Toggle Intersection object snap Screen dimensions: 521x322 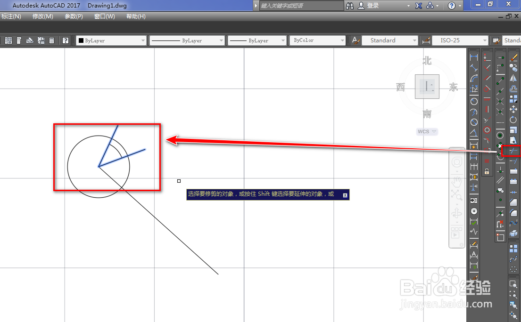pos(500,102)
